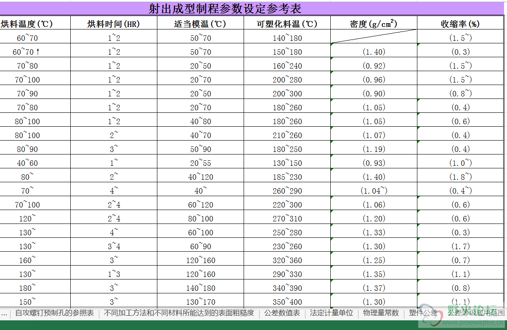This screenshot has height=330, width=507.
Task: Select the density cell (0.93)
Action: tap(374, 162)
